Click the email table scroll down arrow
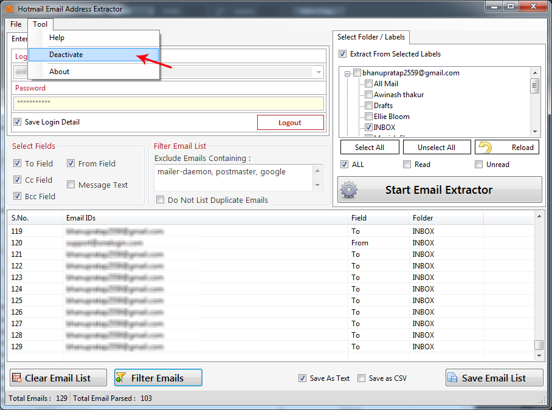 (x=539, y=355)
